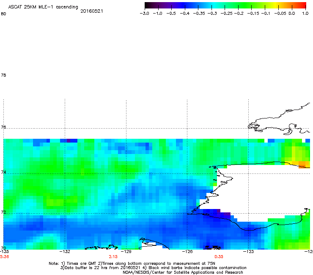The image size is (313, 275).
Task: Click the yellow segment of the color bar
Action: coord(275,5)
